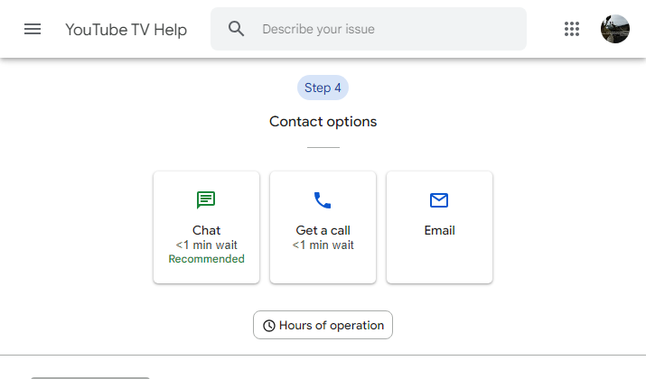Select the Chat contact option label
The height and width of the screenshot is (379, 646).
(x=206, y=230)
